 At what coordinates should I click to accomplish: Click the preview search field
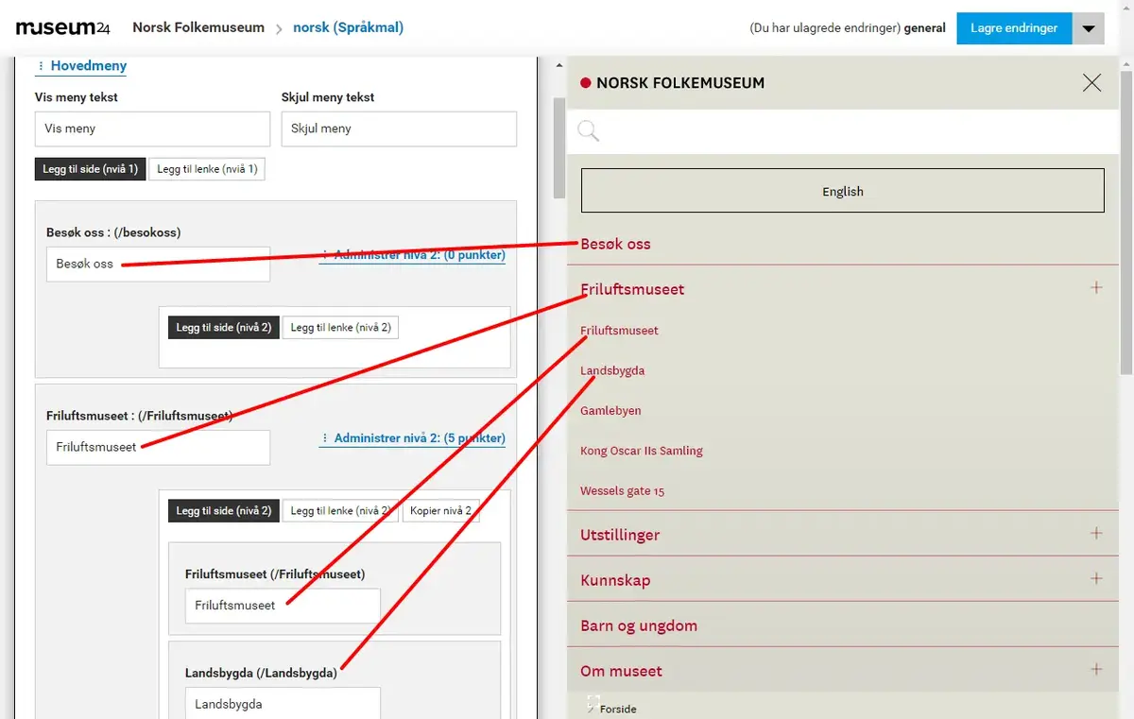843,131
